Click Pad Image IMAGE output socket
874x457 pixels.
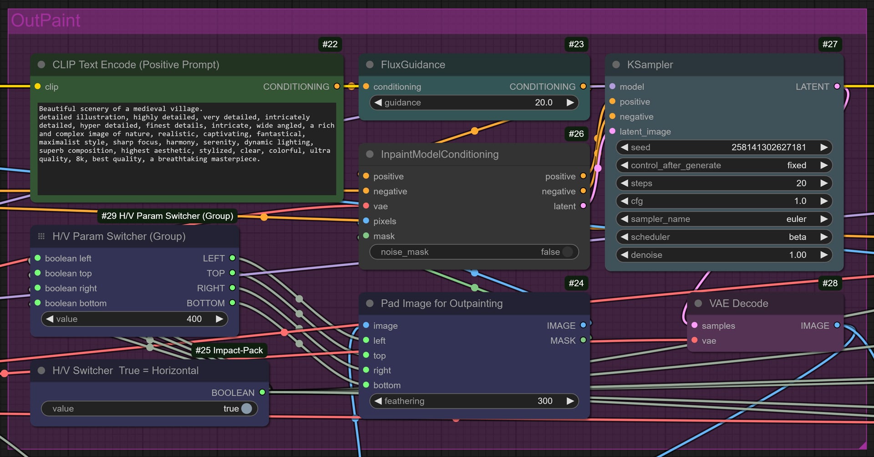pyautogui.click(x=583, y=325)
